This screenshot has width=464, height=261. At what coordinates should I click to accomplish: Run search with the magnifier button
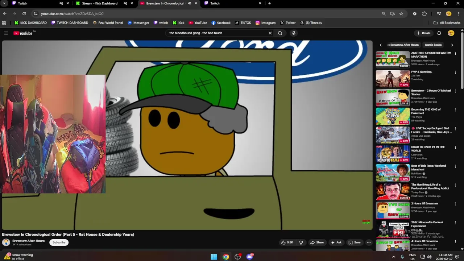(280, 33)
